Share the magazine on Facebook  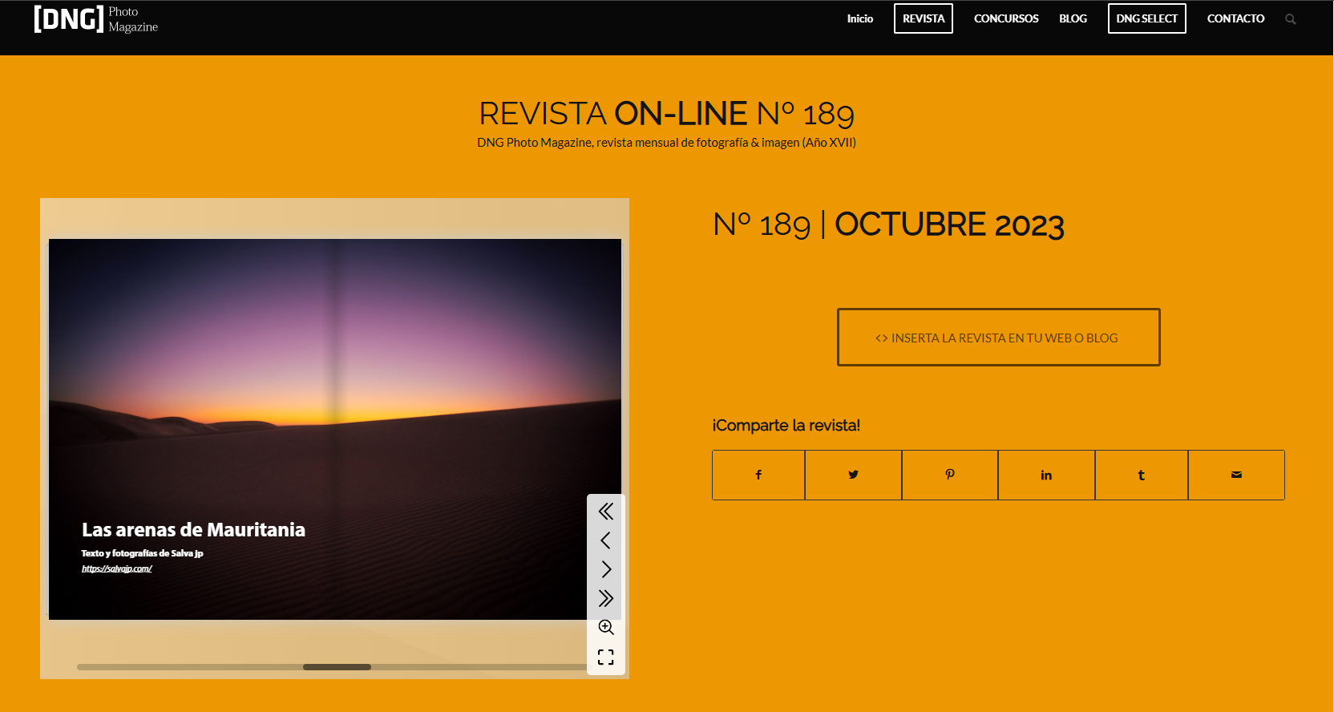758,475
